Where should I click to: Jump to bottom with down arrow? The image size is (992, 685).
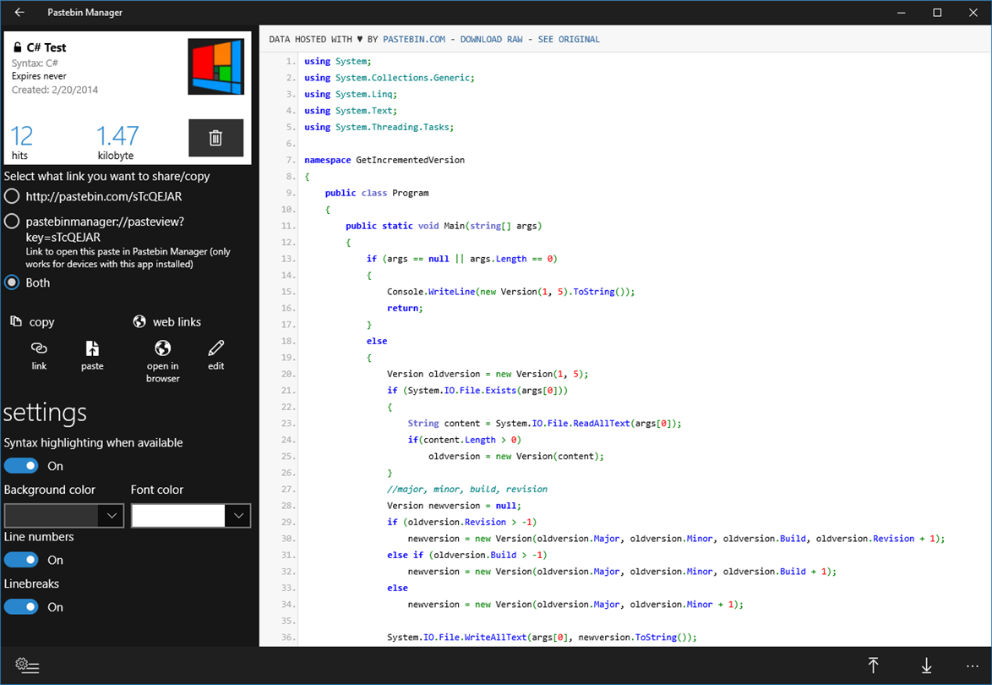point(926,666)
